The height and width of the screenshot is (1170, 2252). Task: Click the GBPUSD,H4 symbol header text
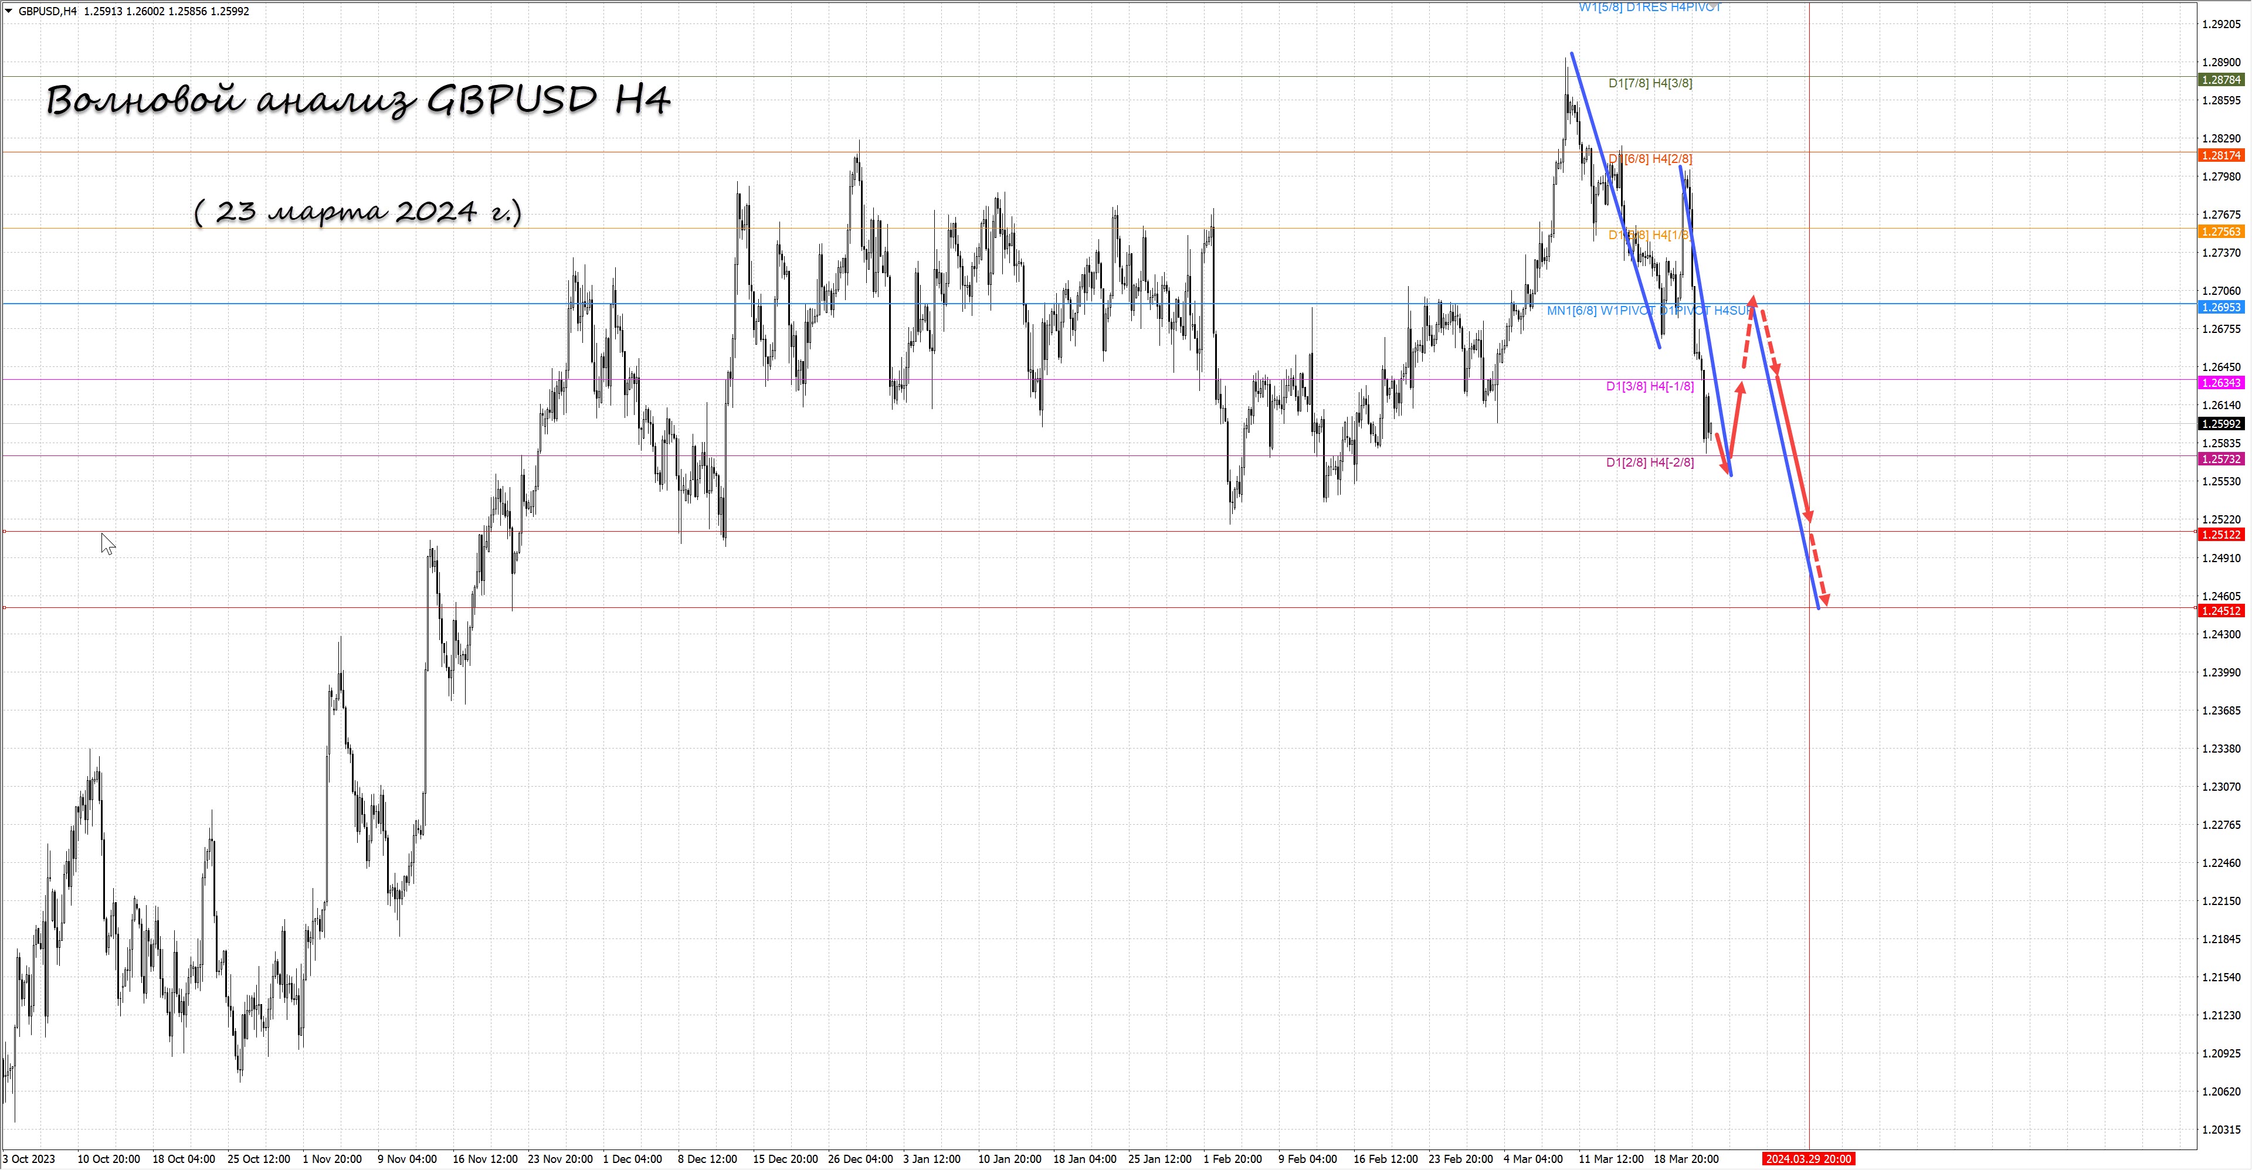click(x=47, y=11)
